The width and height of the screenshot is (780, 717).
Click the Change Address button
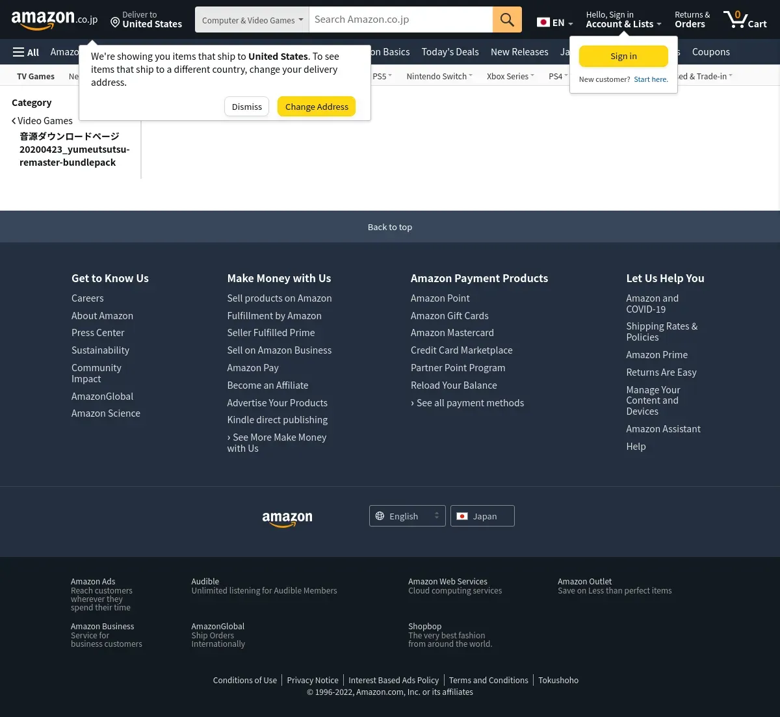[317, 107]
